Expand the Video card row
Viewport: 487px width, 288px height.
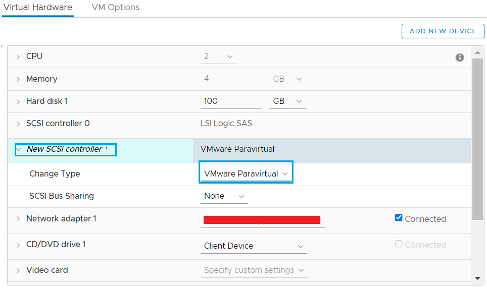tap(18, 271)
